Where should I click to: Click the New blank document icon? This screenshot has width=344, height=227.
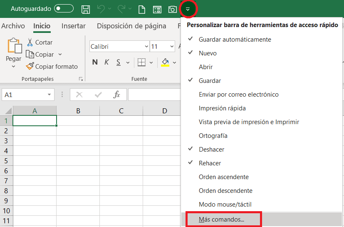142,10
